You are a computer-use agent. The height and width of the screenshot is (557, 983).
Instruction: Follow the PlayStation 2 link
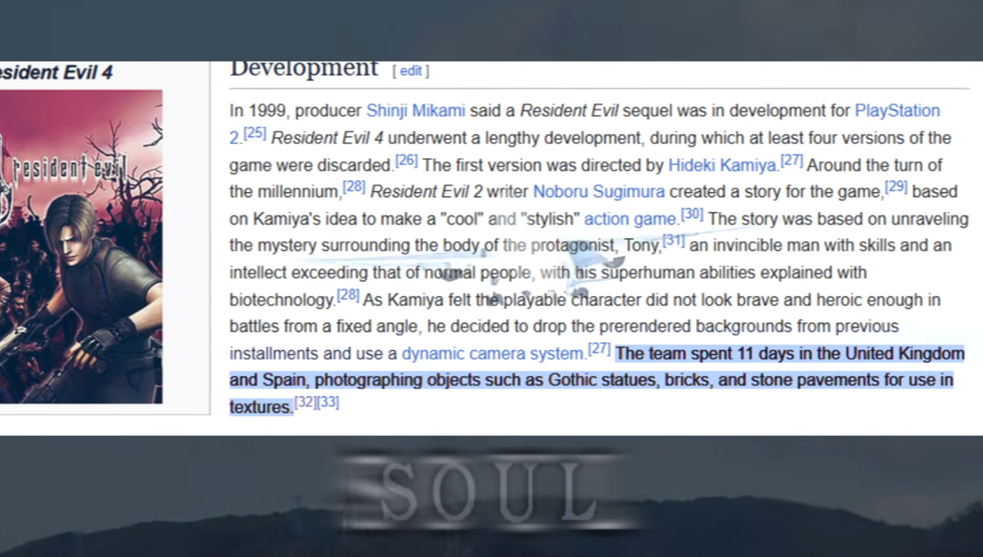tap(898, 111)
